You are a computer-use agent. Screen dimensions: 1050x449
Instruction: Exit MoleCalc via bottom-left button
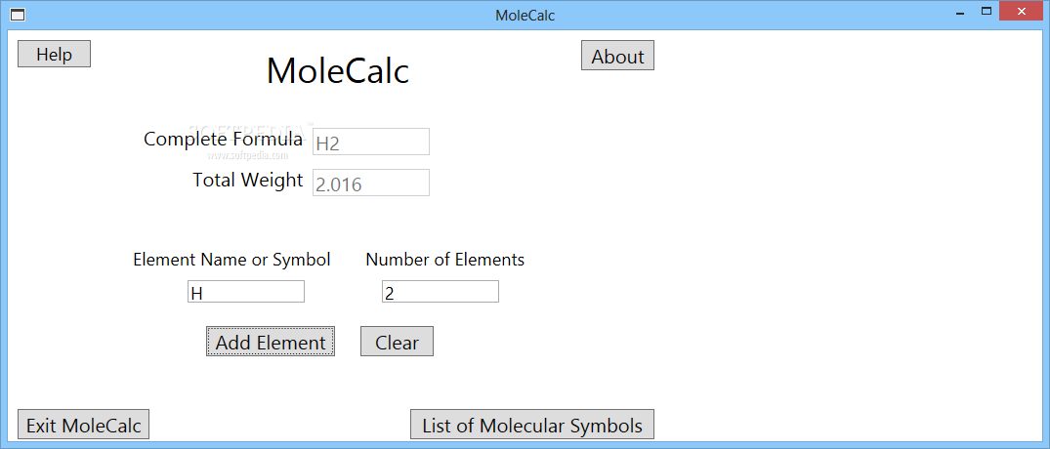[83, 425]
